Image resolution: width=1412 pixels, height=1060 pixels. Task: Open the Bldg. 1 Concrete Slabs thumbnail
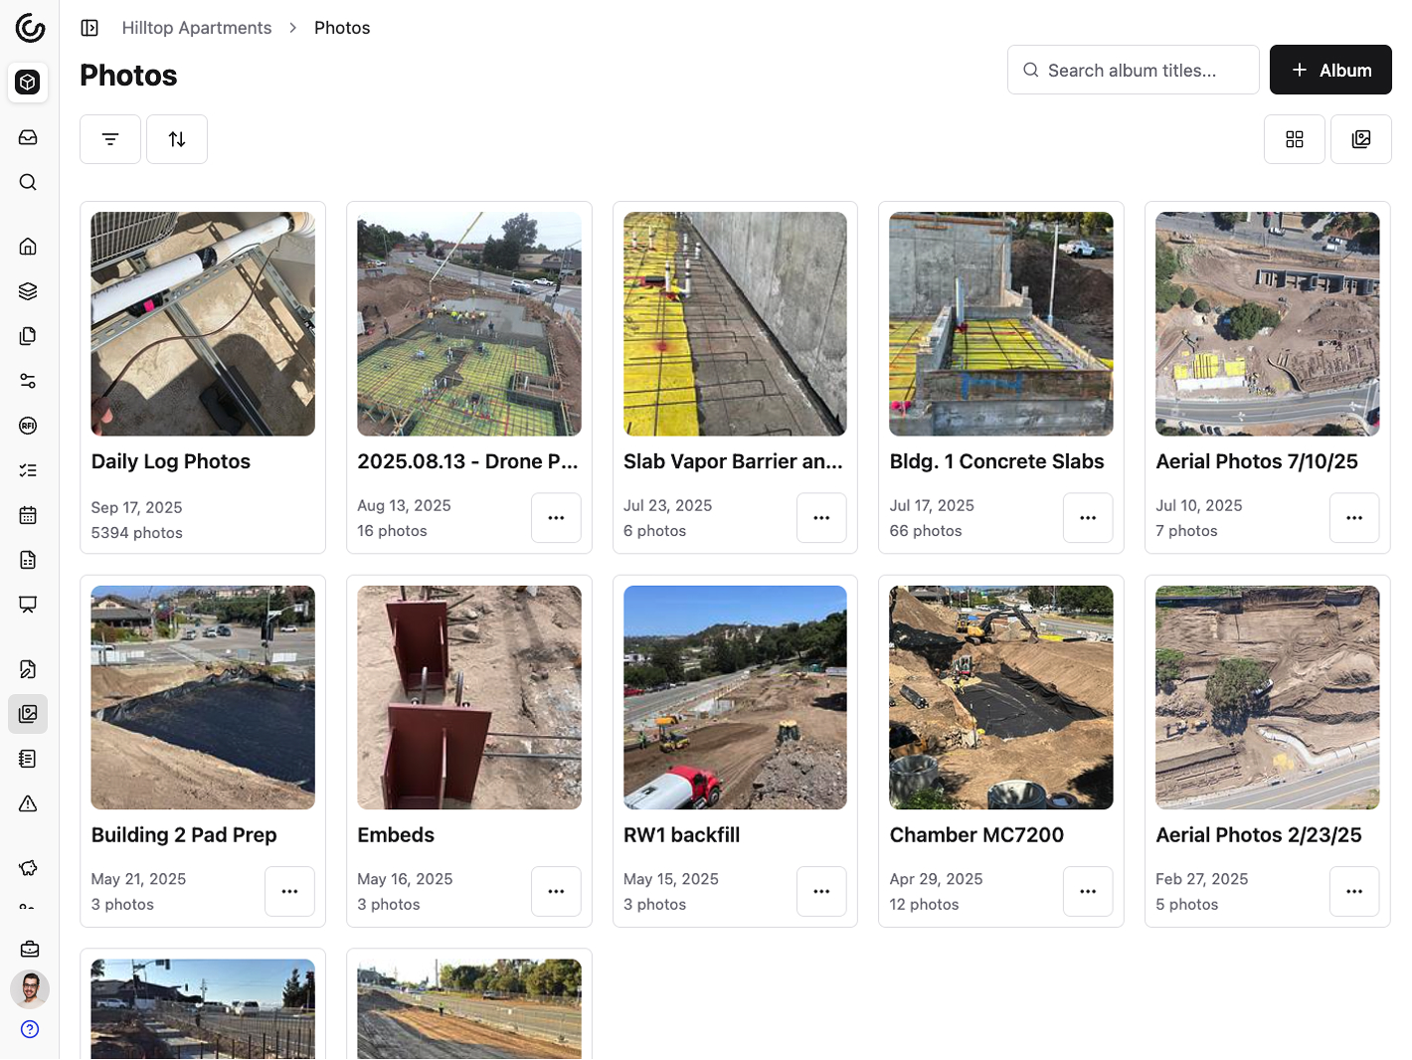coord(1001,324)
